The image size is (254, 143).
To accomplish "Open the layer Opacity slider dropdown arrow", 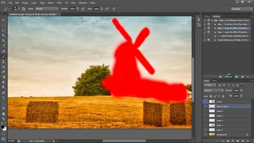I will click(241, 91).
